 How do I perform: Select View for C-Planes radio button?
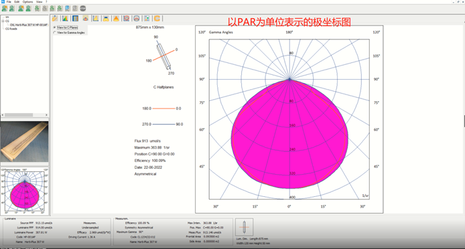click(54, 27)
